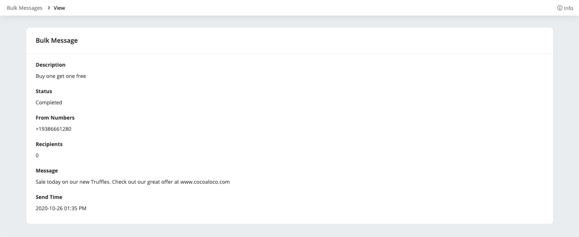Click the word Truffles in the message
Screen dimensions: 579x237
(x=101, y=182)
